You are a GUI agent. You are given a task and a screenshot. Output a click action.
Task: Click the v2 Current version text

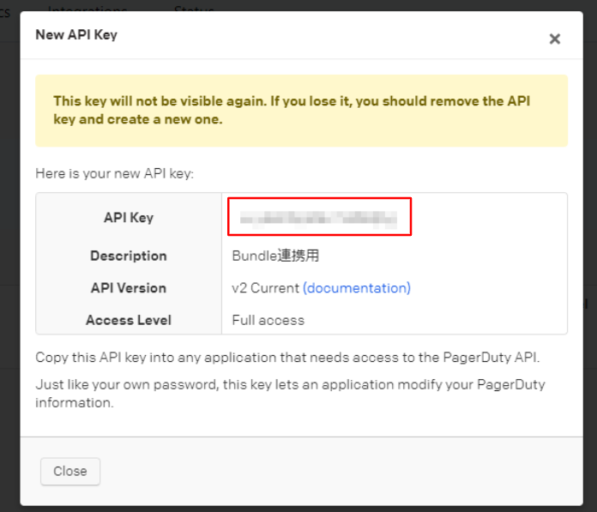pos(265,288)
